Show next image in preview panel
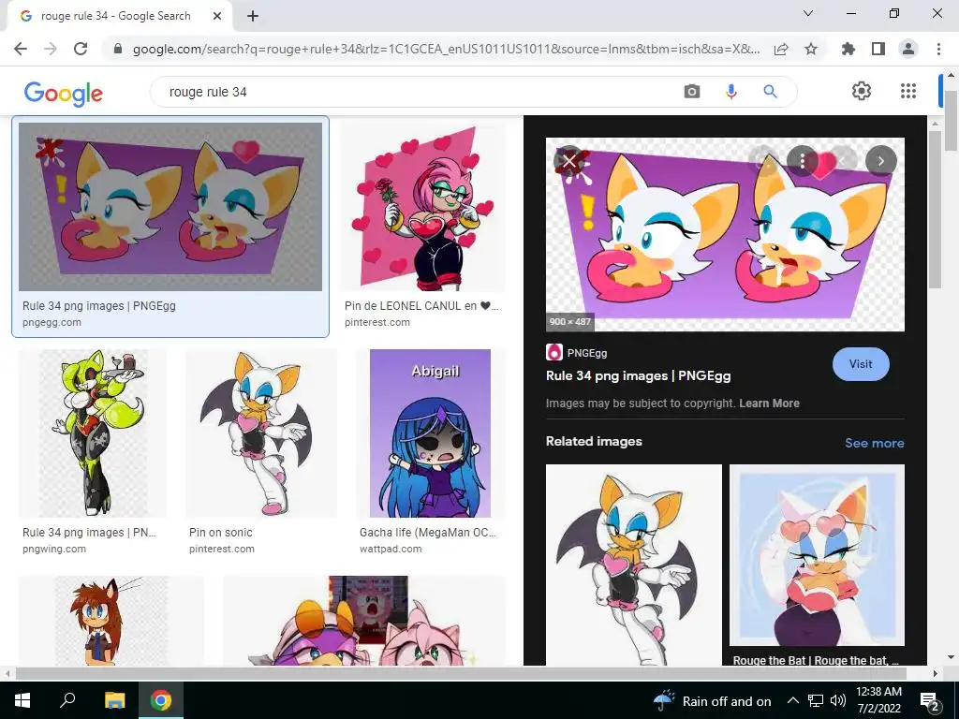959x719 pixels. tap(880, 161)
